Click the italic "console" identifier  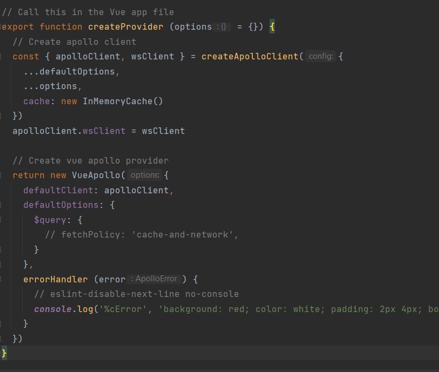52,309
